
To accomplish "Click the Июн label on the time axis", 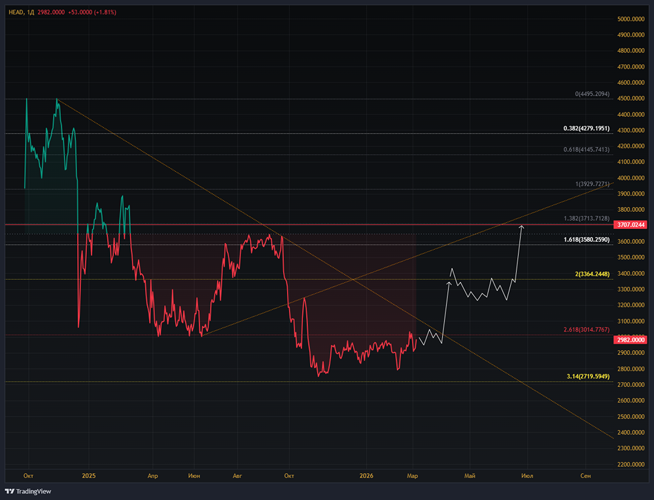I will click(194, 476).
